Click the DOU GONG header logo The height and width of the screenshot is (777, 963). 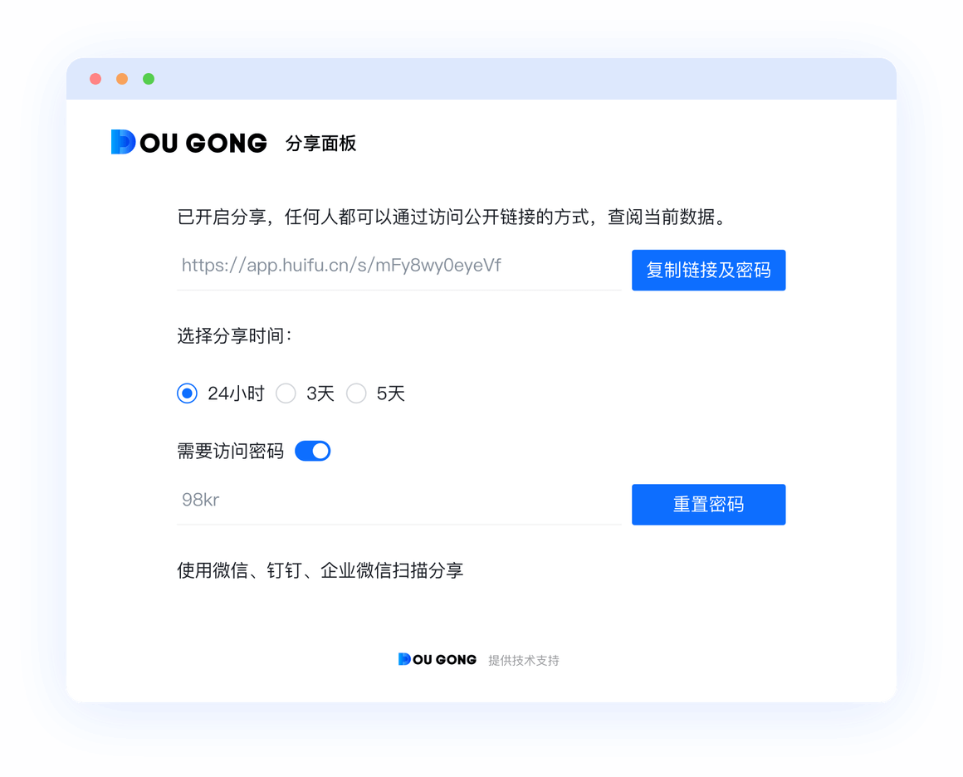(x=188, y=142)
